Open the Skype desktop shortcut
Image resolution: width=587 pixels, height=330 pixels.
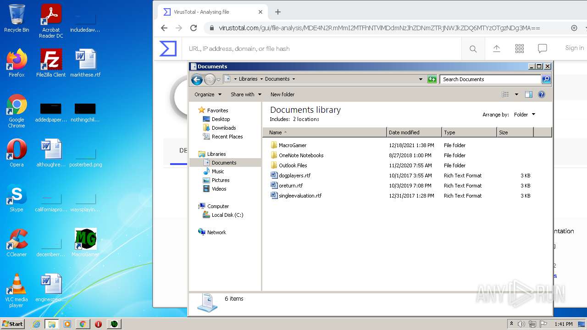[17, 198]
